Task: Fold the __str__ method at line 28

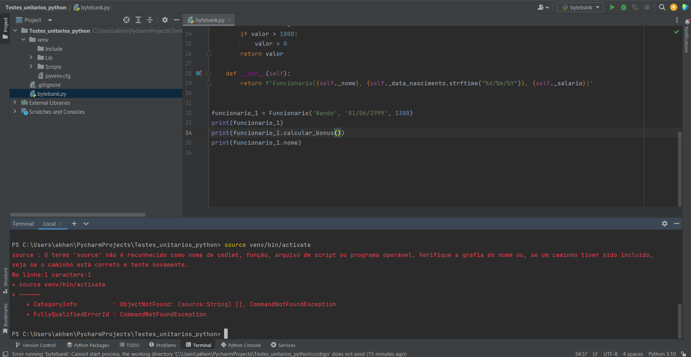Action: click(x=209, y=73)
